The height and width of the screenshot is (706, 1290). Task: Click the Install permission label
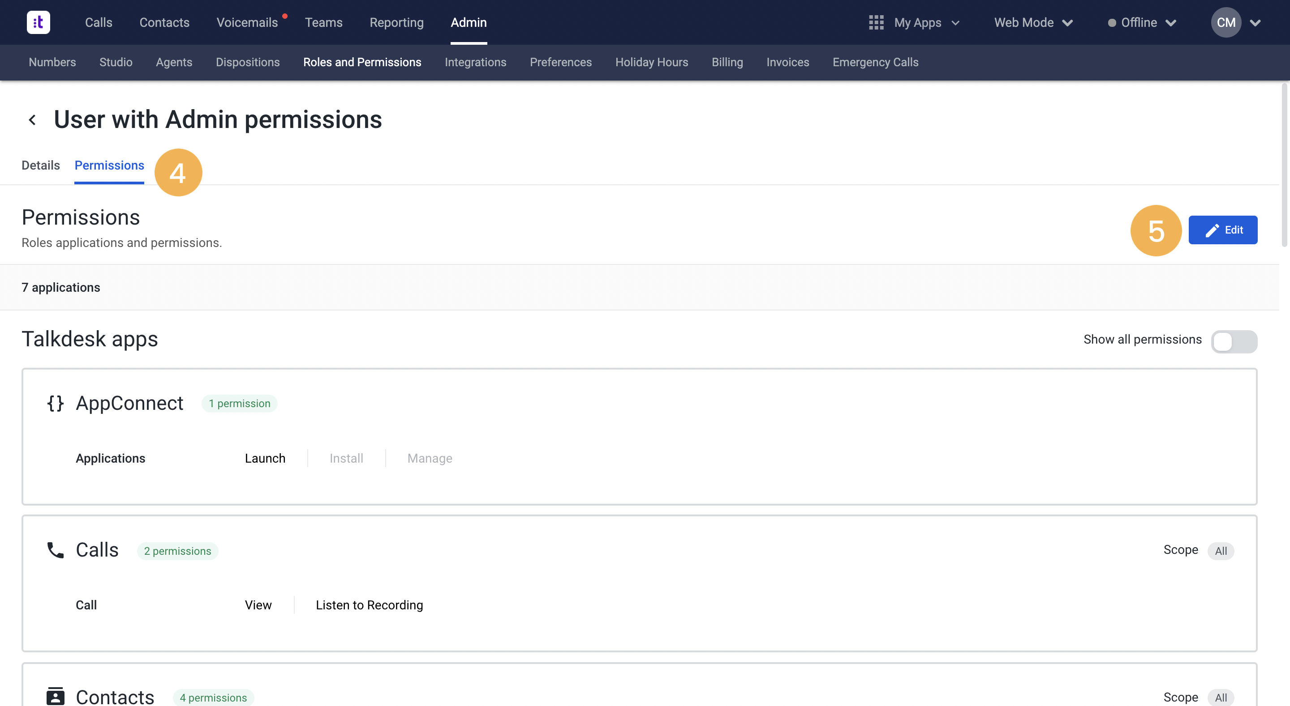pyautogui.click(x=346, y=458)
